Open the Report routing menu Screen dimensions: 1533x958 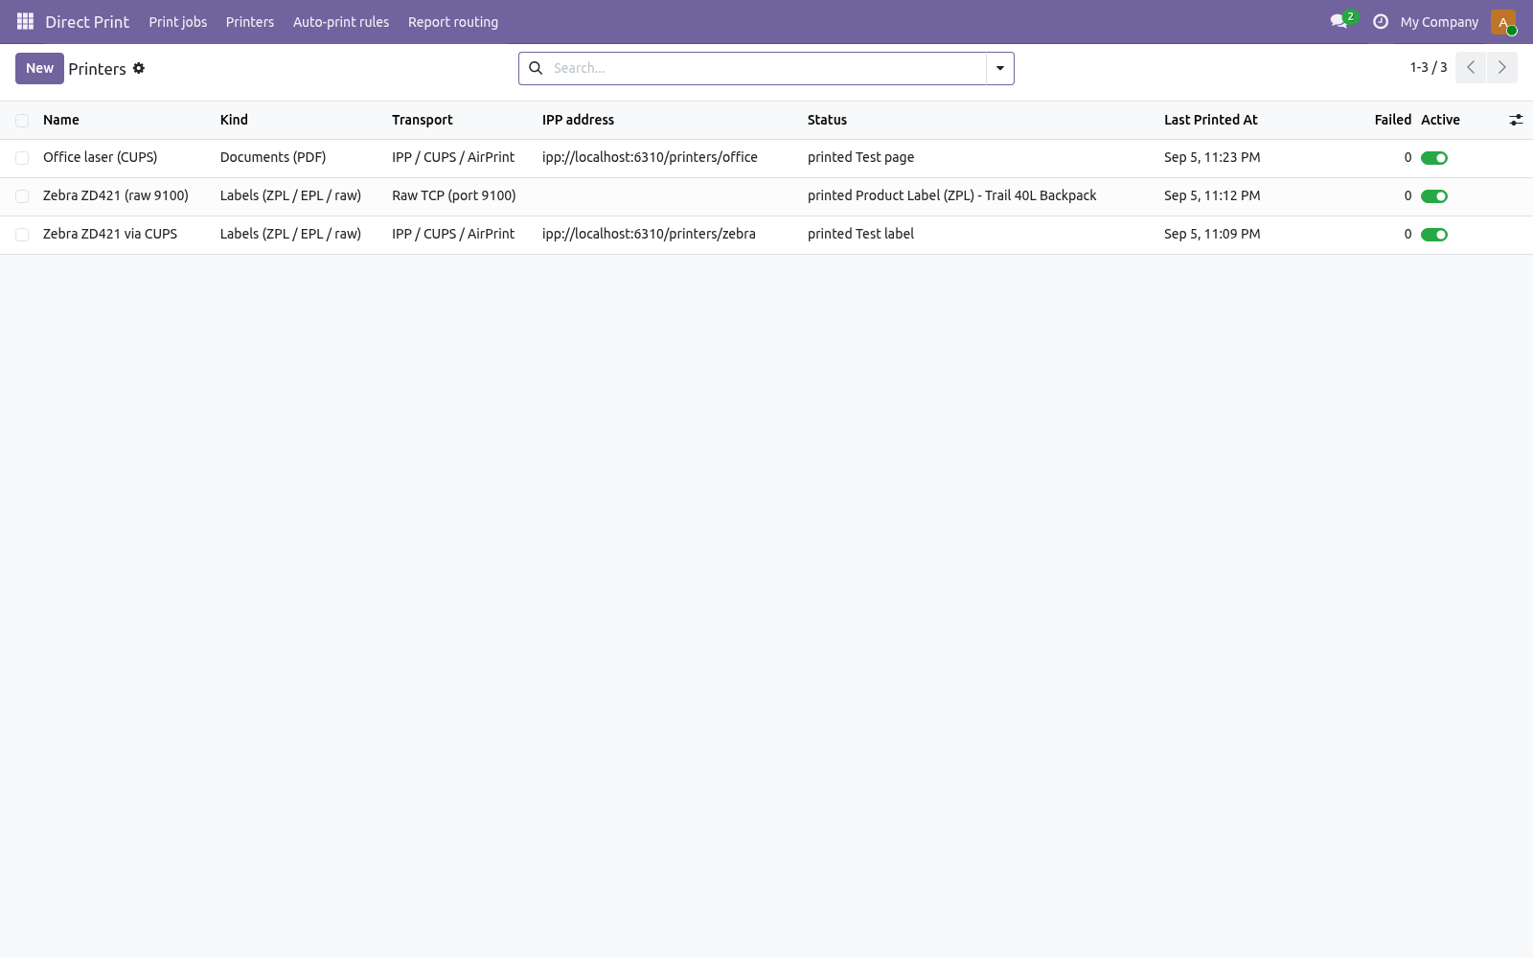[453, 22]
